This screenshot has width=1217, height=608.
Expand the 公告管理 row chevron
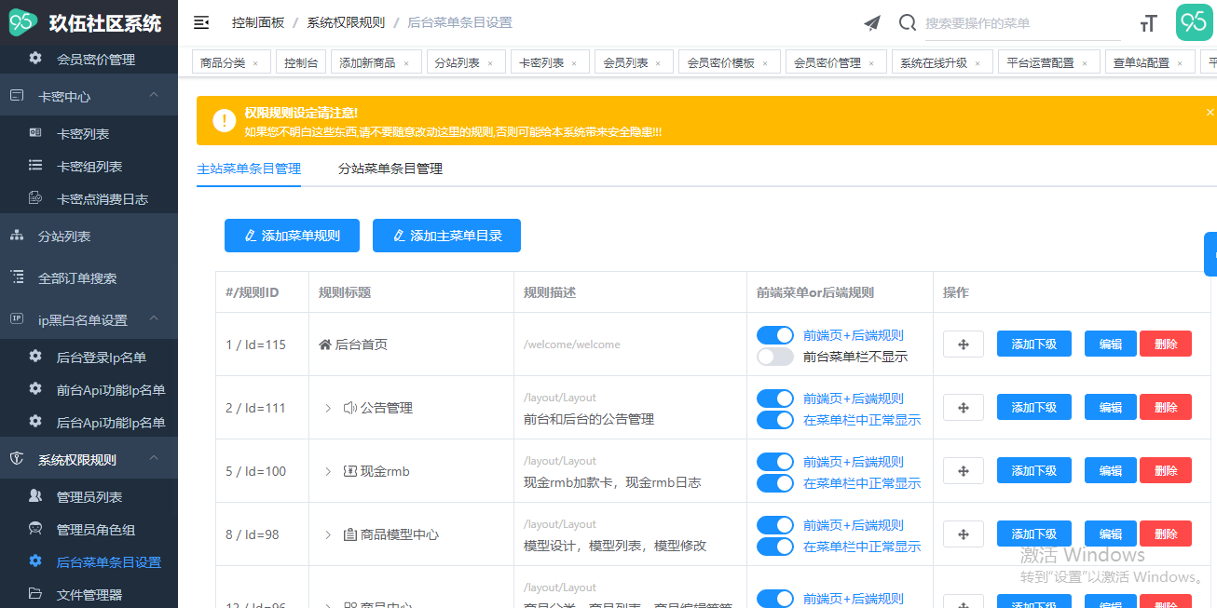tap(328, 408)
